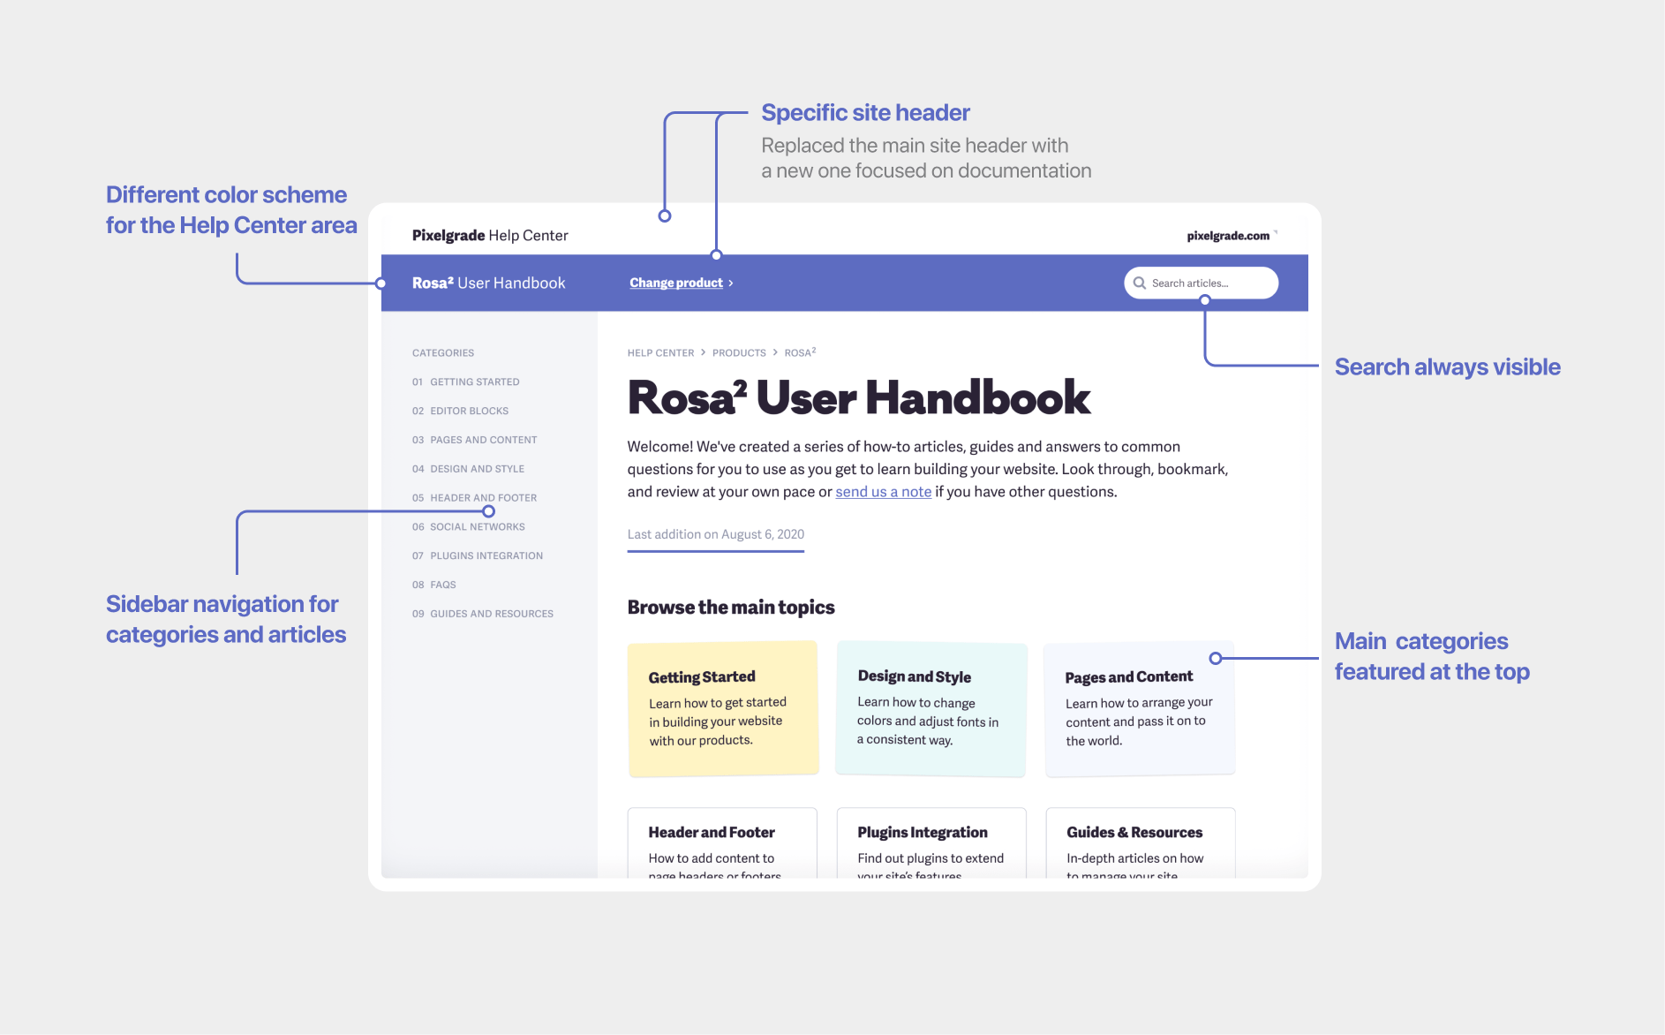The width and height of the screenshot is (1665, 1035).
Task: Click the Rosa² User Handbook header title
Action: 488,283
